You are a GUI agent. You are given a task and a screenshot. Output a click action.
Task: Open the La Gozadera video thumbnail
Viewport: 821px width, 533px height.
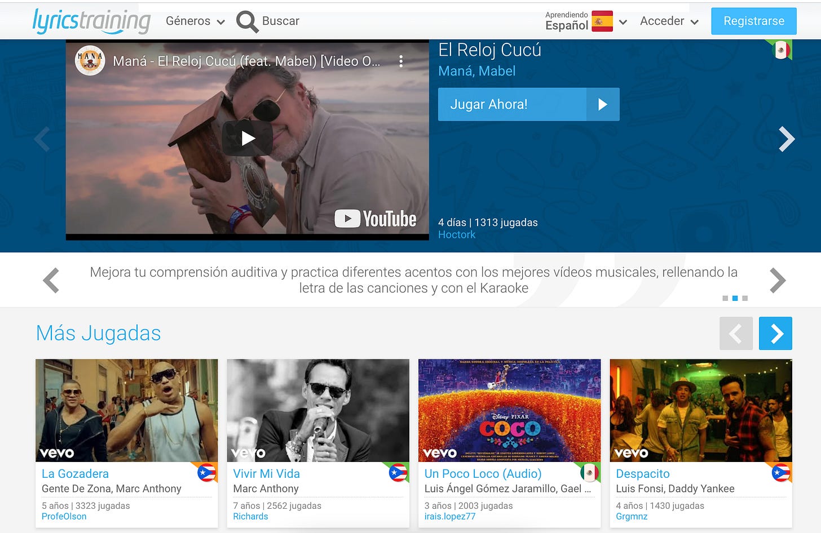click(127, 410)
